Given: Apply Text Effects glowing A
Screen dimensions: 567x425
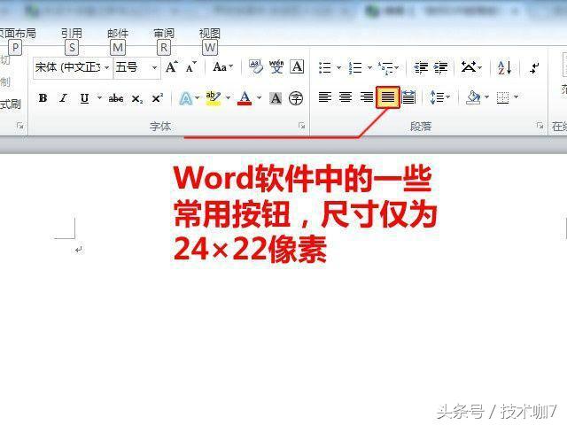Looking at the screenshot, I should [x=185, y=98].
